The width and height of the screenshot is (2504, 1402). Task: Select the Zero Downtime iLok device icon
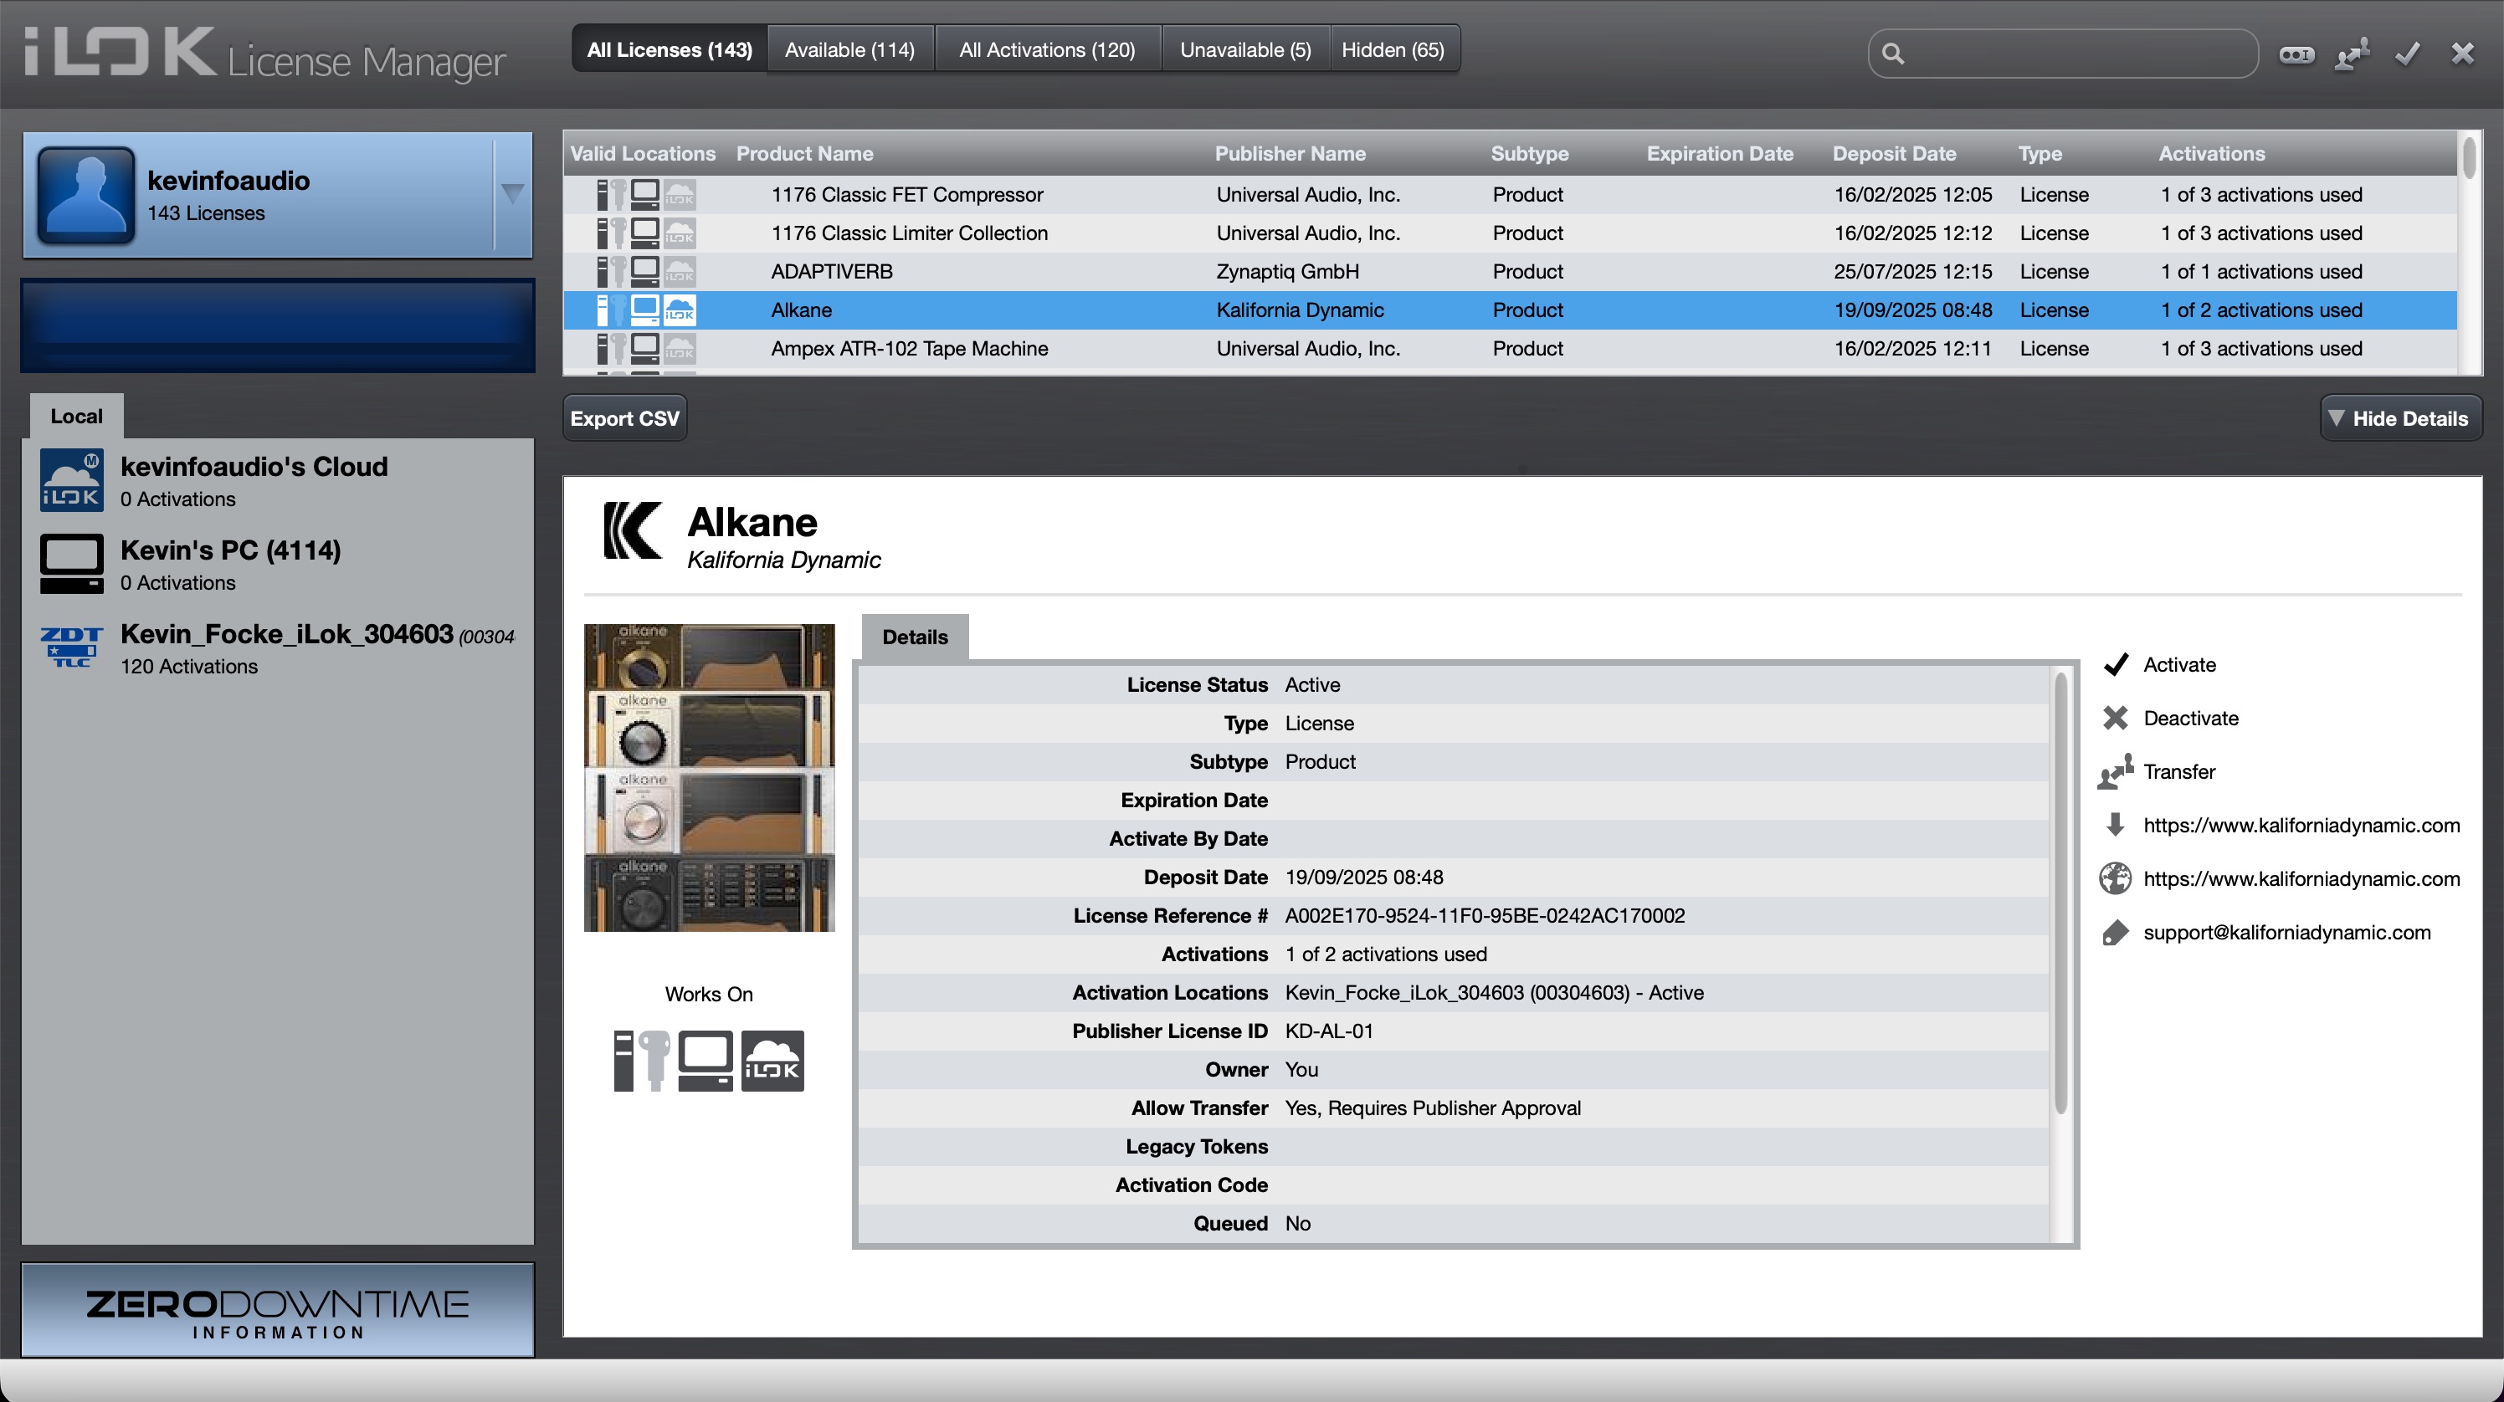[x=71, y=647]
